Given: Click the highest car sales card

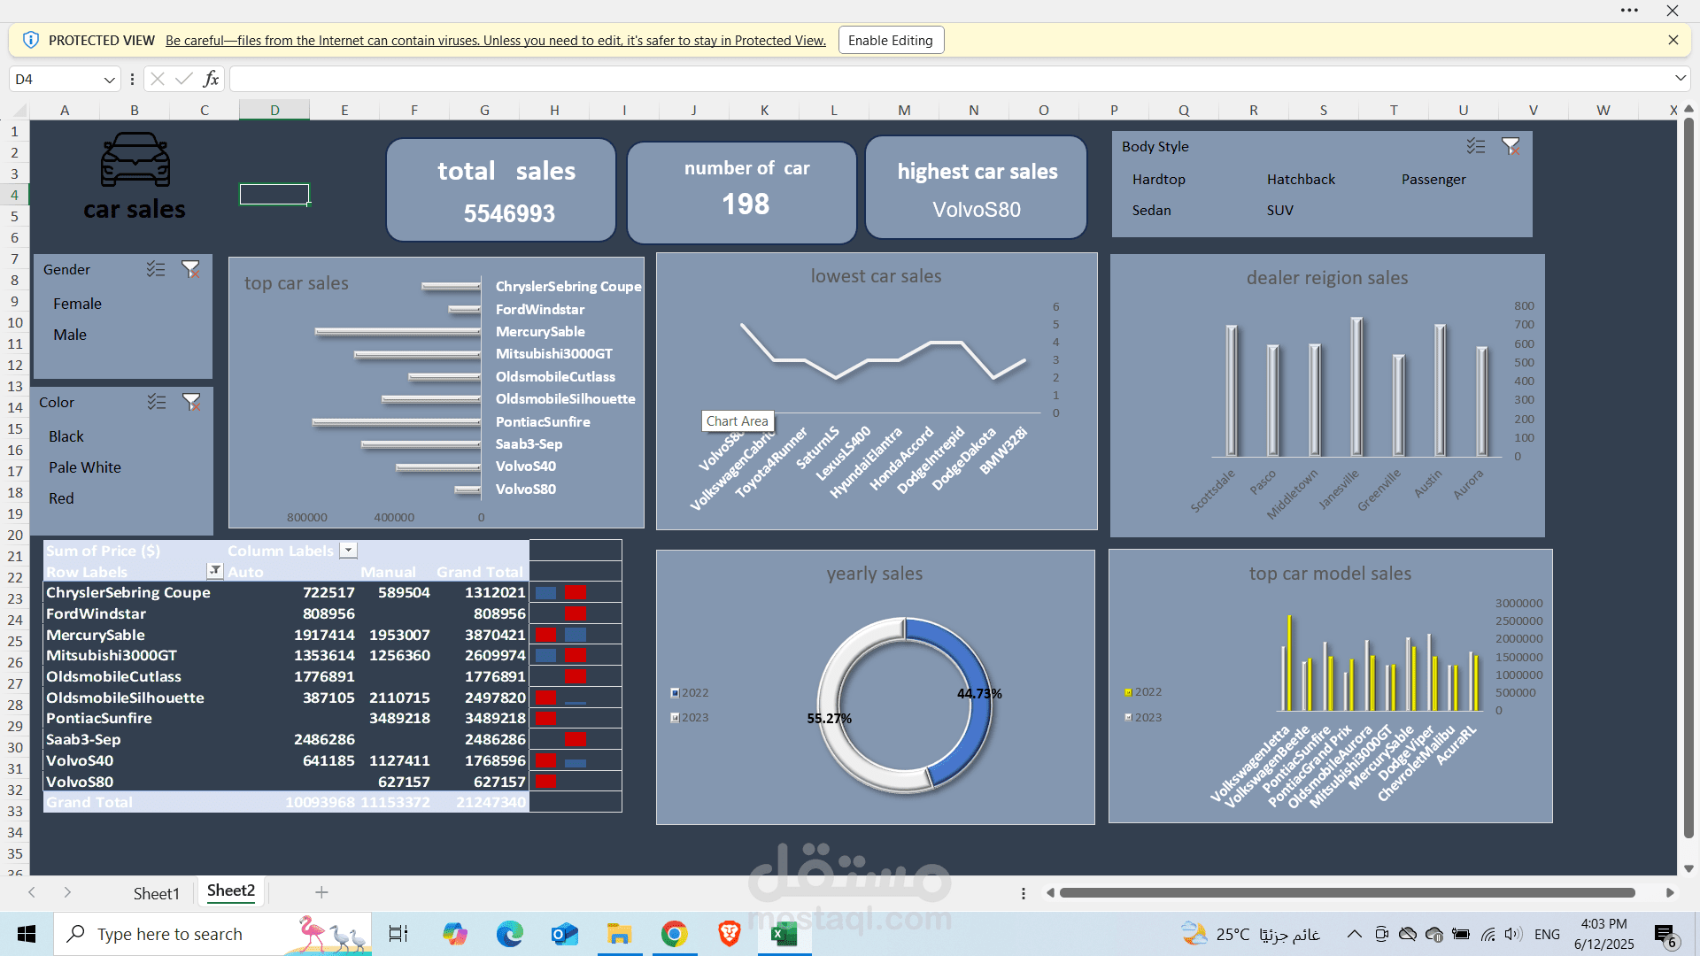Looking at the screenshot, I should pos(977,187).
